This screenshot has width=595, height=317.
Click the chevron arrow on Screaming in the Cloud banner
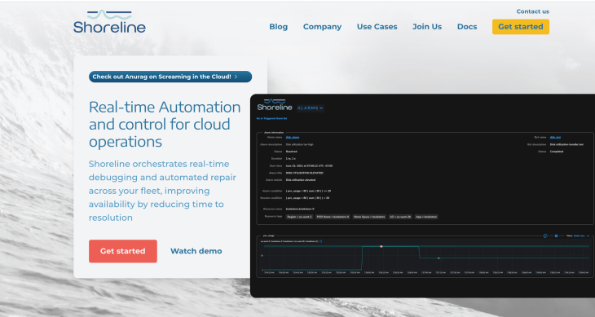coord(236,77)
